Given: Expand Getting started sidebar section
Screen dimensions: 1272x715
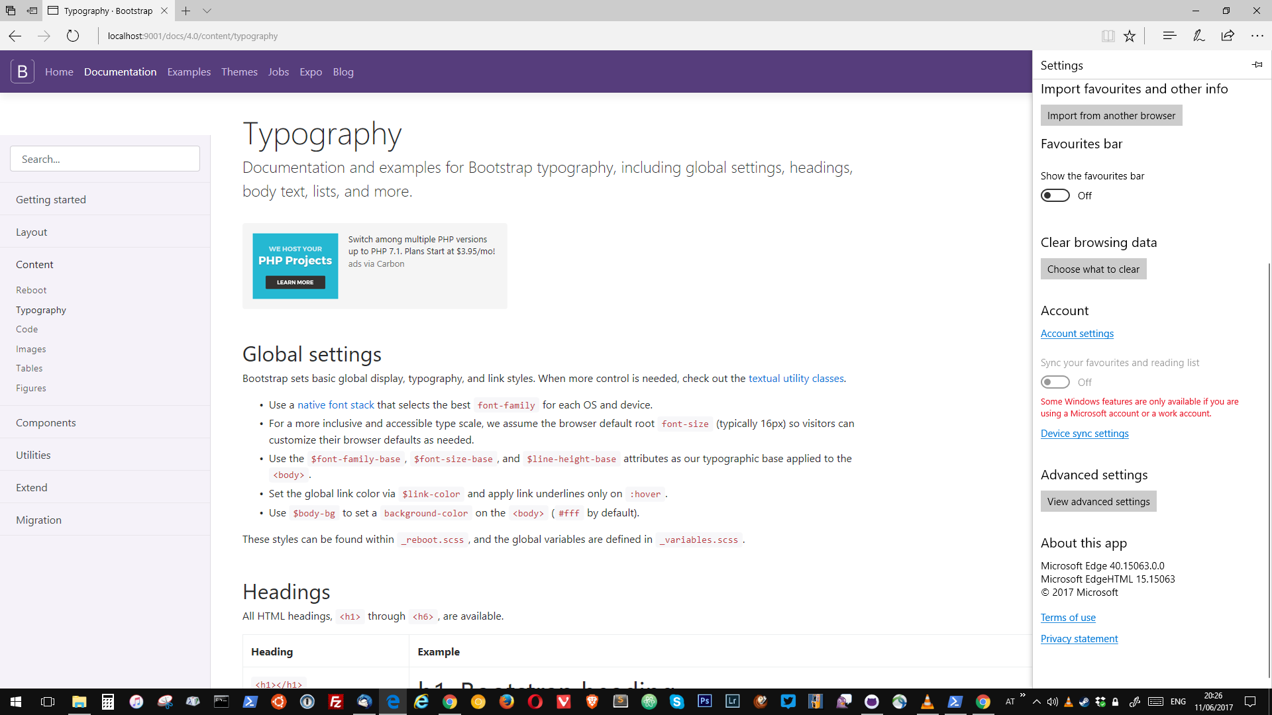Looking at the screenshot, I should tap(51, 199).
